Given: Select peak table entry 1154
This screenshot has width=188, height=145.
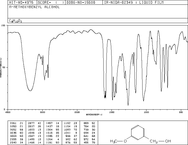Looking at the screenshot, I should point(67,126).
